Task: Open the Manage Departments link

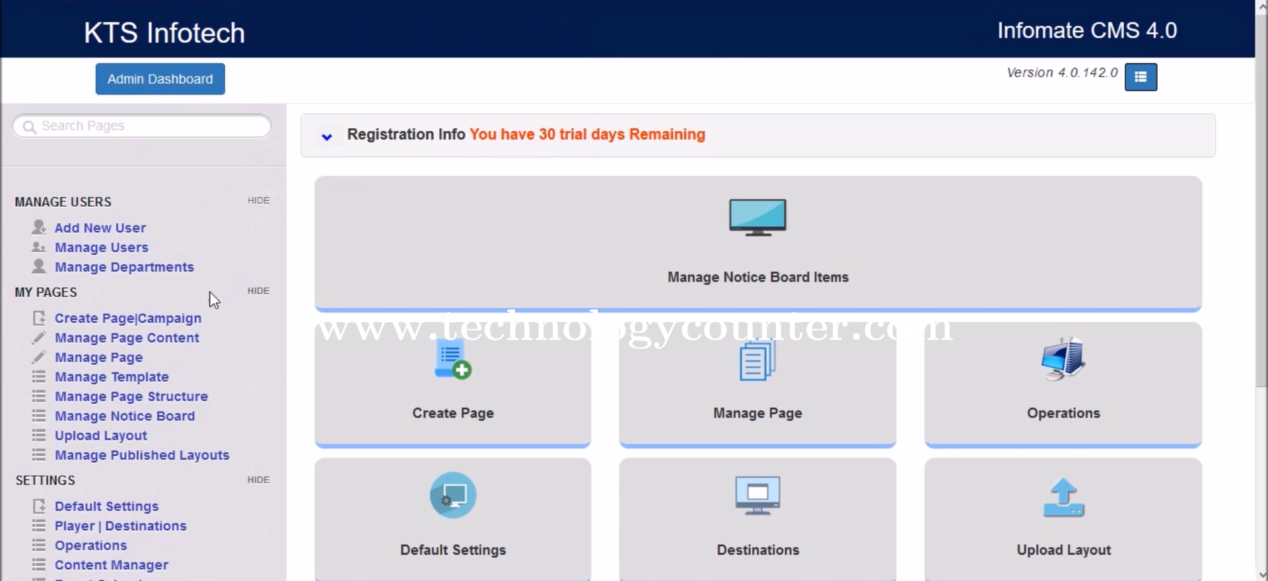Action: point(124,267)
